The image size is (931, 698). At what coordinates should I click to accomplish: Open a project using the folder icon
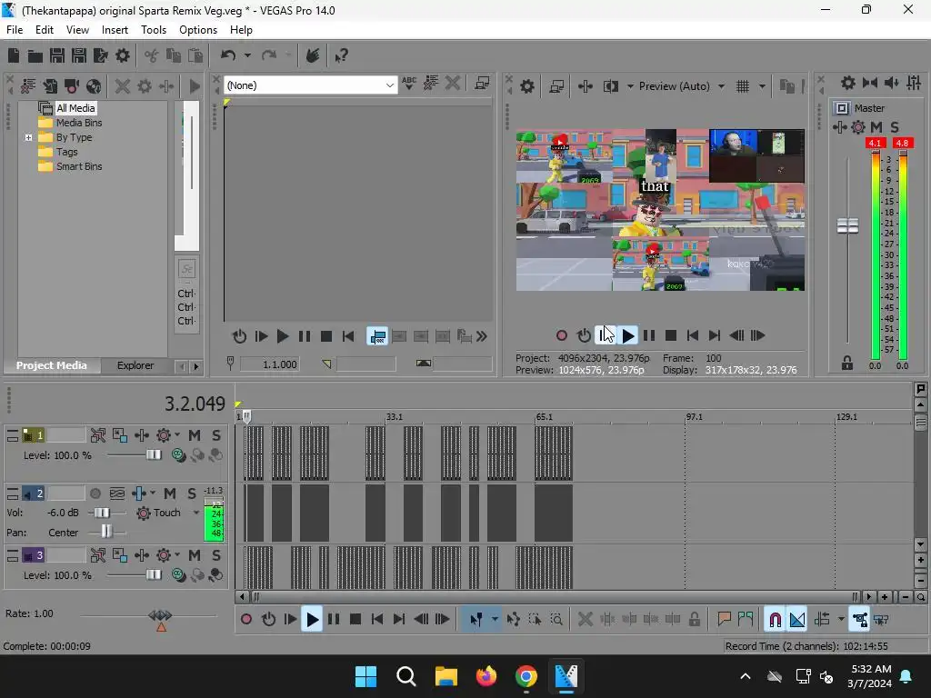click(35, 55)
